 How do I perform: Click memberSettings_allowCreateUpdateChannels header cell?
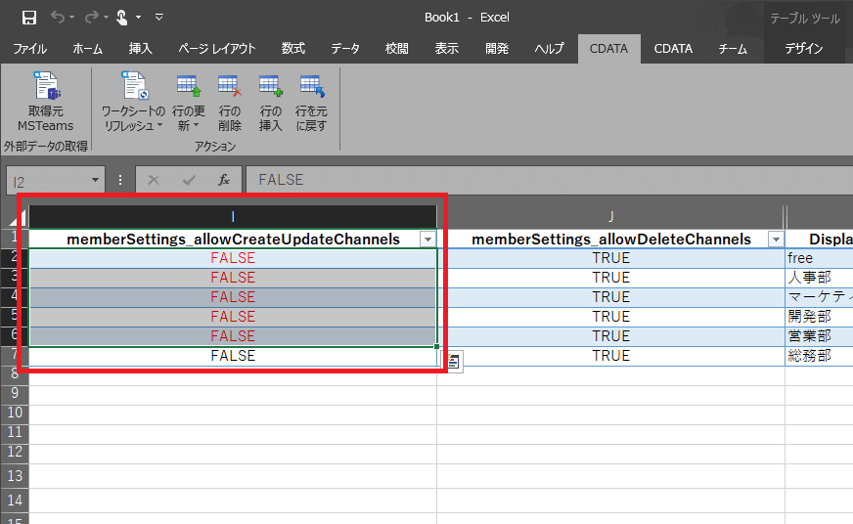click(x=233, y=240)
